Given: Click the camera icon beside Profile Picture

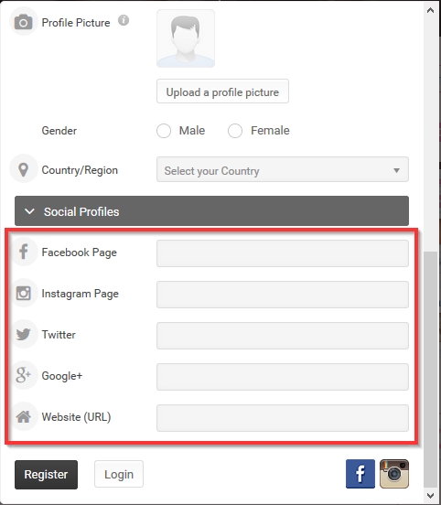Looking at the screenshot, I should click(23, 22).
